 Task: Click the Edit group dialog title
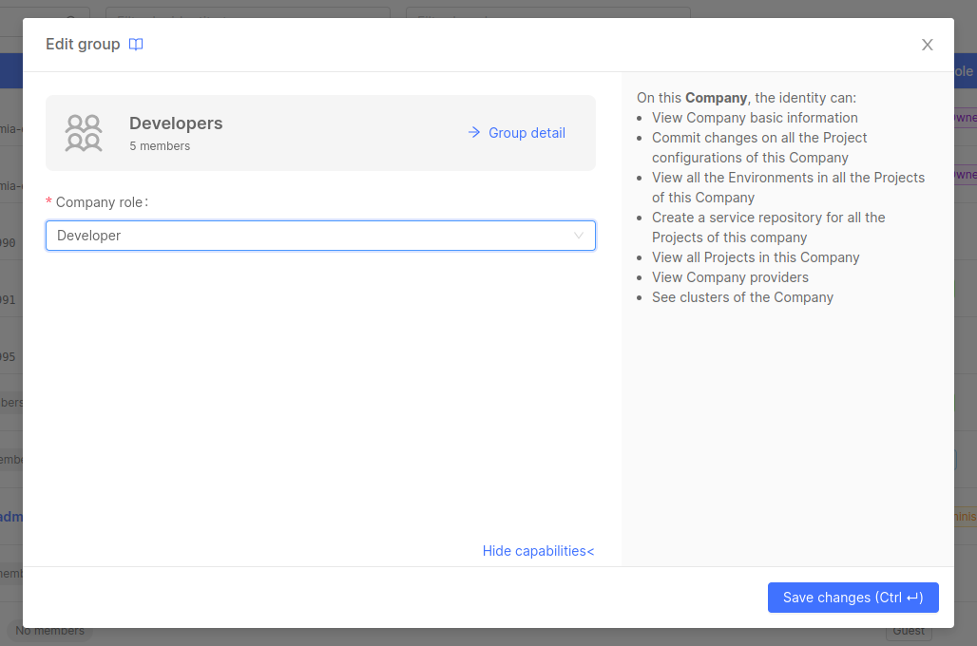(x=83, y=45)
